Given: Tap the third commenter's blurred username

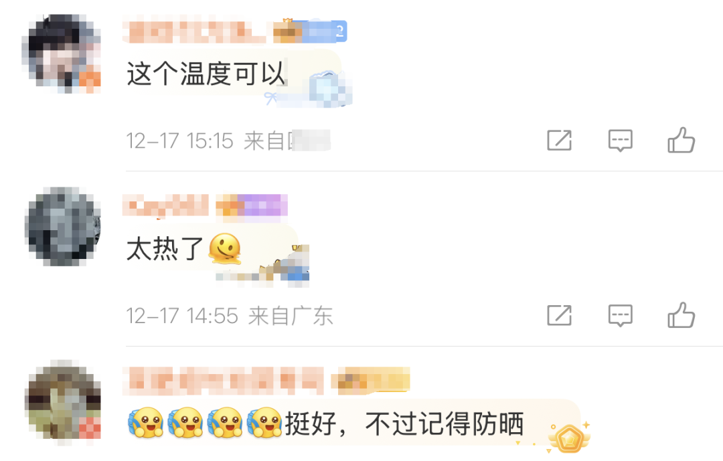Looking at the screenshot, I should (x=223, y=381).
